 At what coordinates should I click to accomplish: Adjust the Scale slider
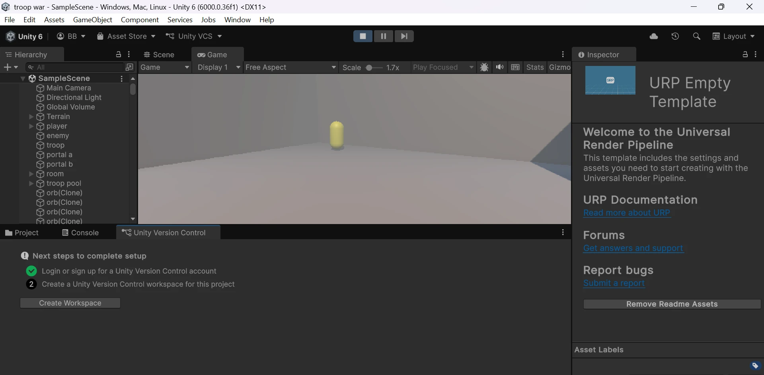point(374,68)
